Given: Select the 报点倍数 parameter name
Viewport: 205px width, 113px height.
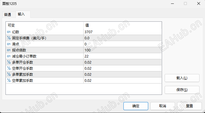Looking at the screenshot, I should coord(19,50).
